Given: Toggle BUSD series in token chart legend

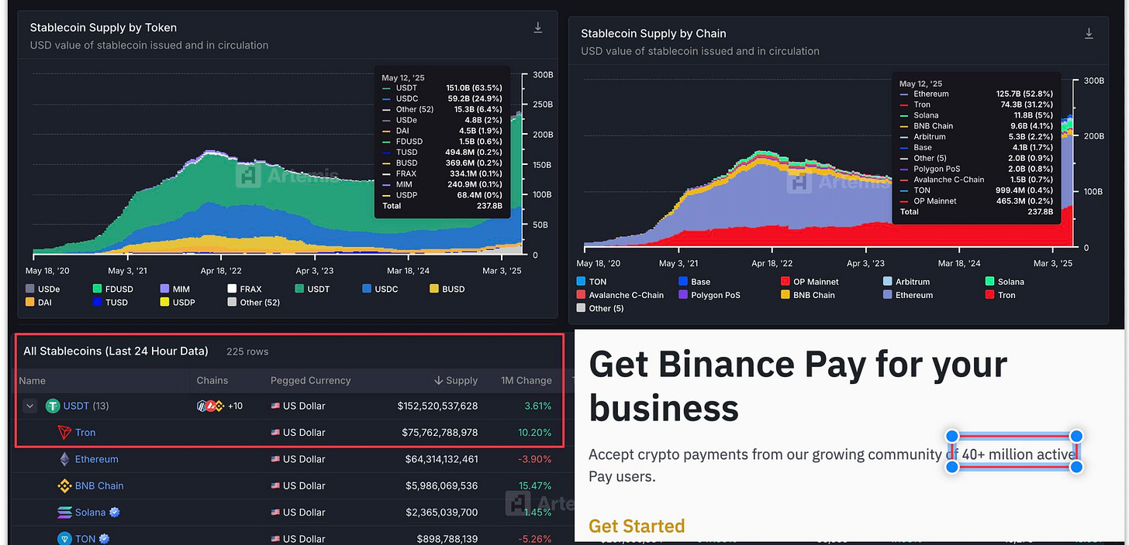Looking at the screenshot, I should [447, 289].
